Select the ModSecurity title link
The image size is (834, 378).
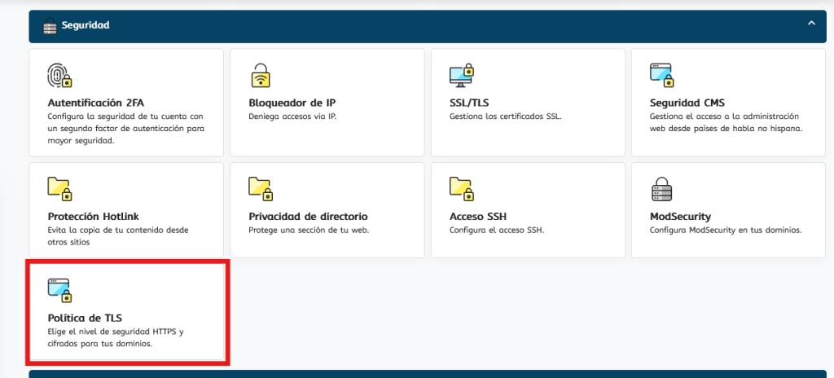pos(680,217)
